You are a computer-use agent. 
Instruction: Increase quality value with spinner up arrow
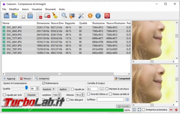(37, 88)
